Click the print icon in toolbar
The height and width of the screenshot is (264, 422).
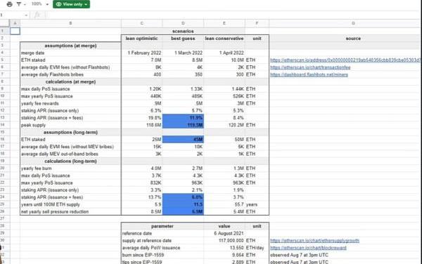tap(9, 4)
